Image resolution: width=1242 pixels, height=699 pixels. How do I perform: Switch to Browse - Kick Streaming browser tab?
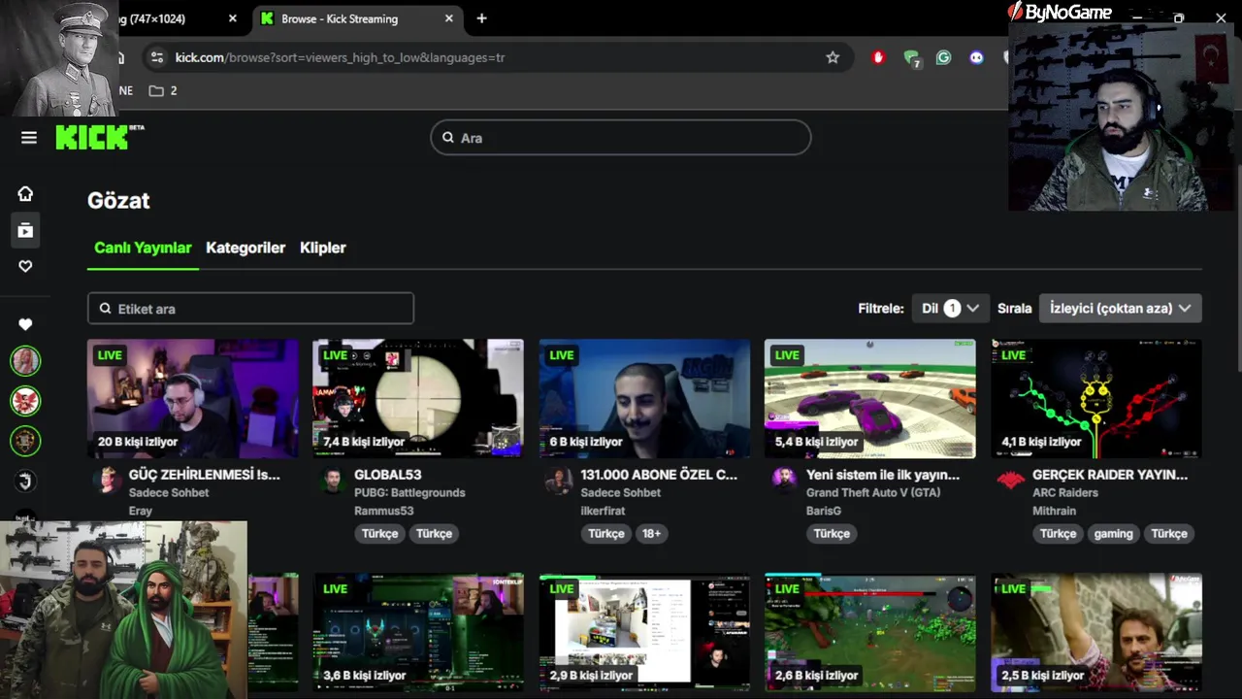coord(355,18)
